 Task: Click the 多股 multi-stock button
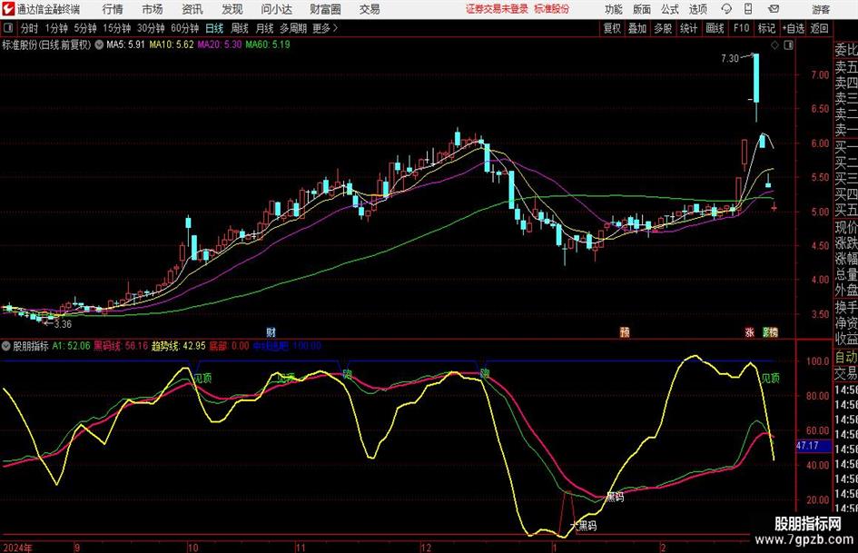coord(663,28)
